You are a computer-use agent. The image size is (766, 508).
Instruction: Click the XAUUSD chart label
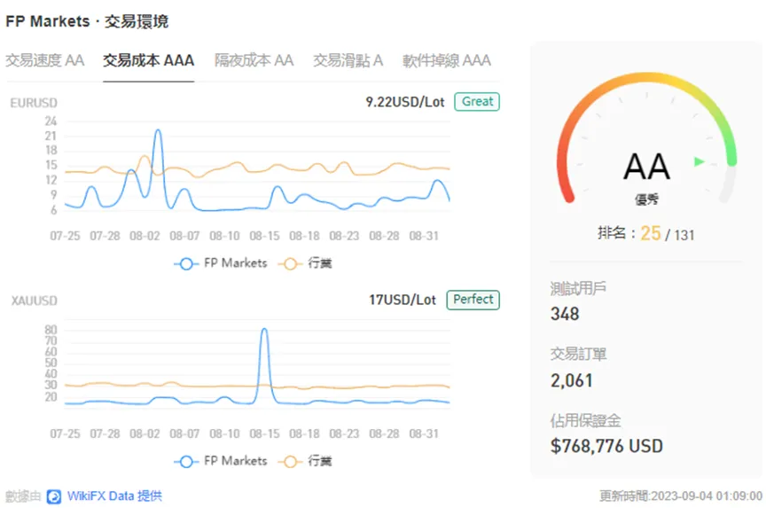pos(35,301)
